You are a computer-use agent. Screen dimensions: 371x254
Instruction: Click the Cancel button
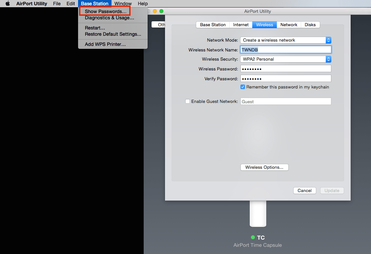tap(304, 190)
